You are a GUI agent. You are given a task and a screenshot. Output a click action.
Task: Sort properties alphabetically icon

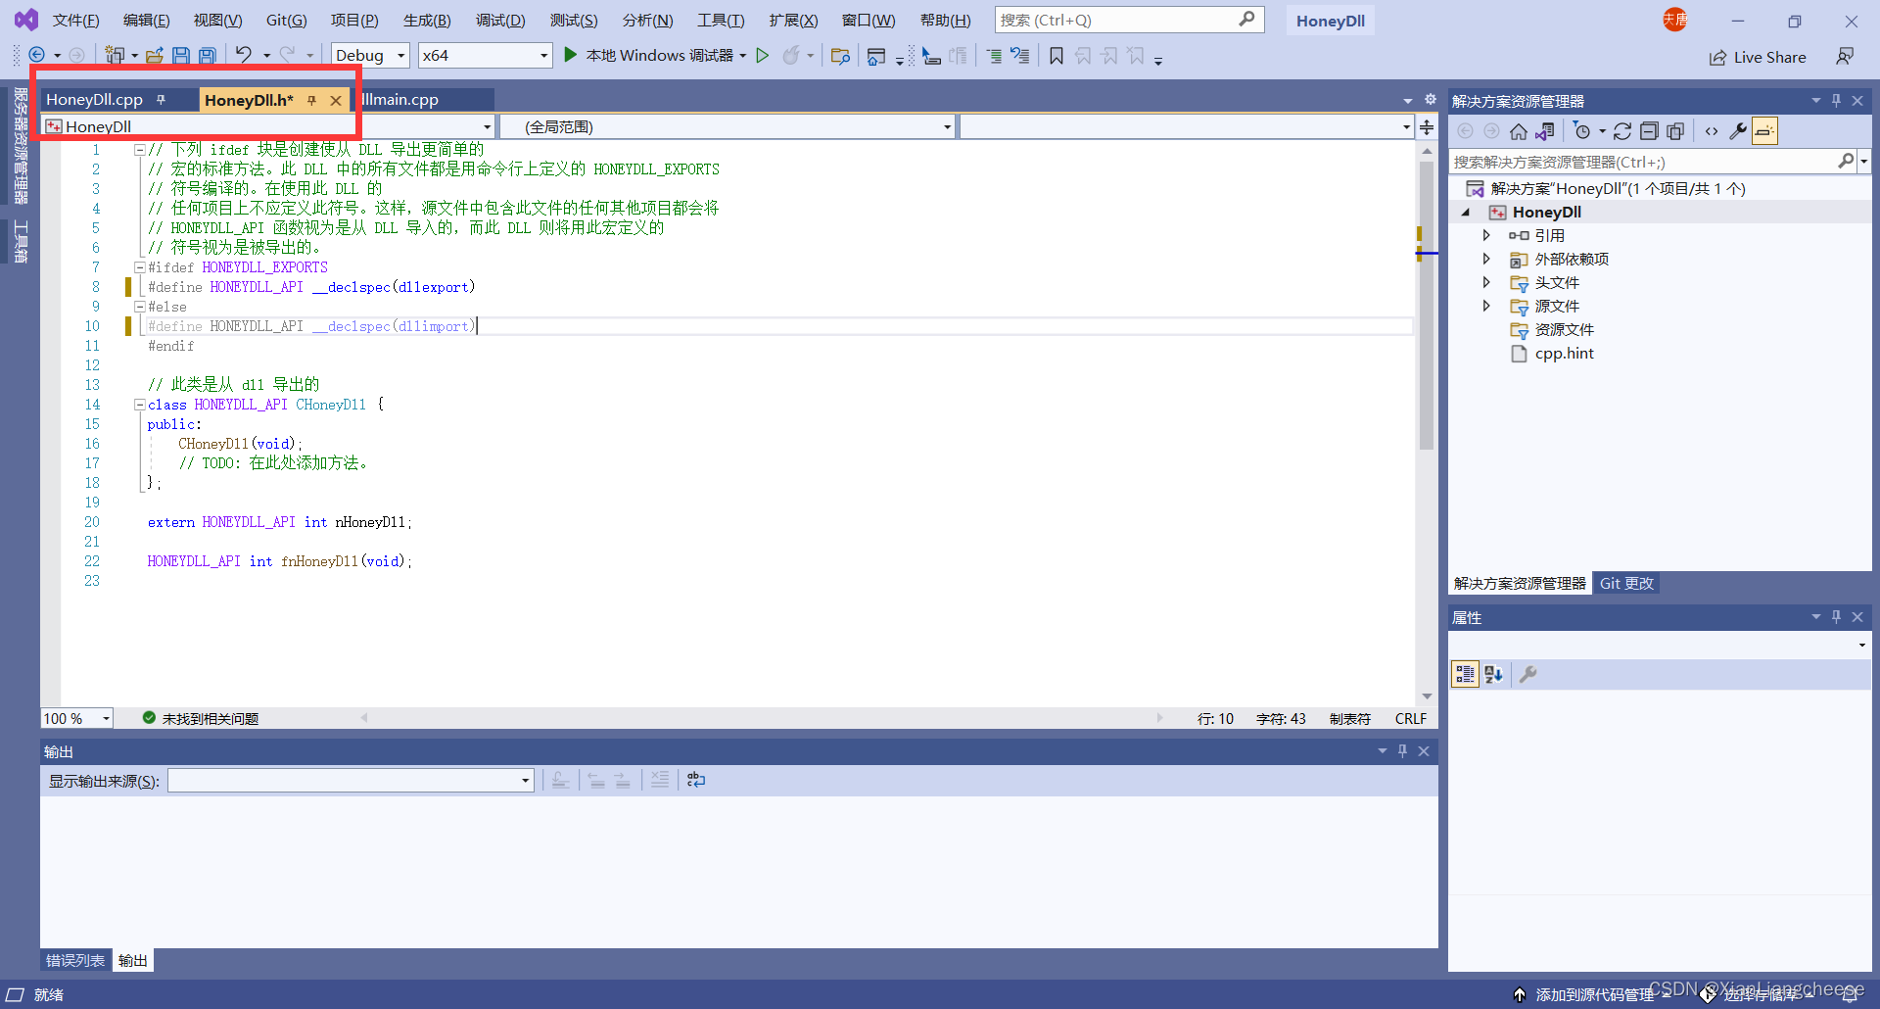pos(1493,674)
